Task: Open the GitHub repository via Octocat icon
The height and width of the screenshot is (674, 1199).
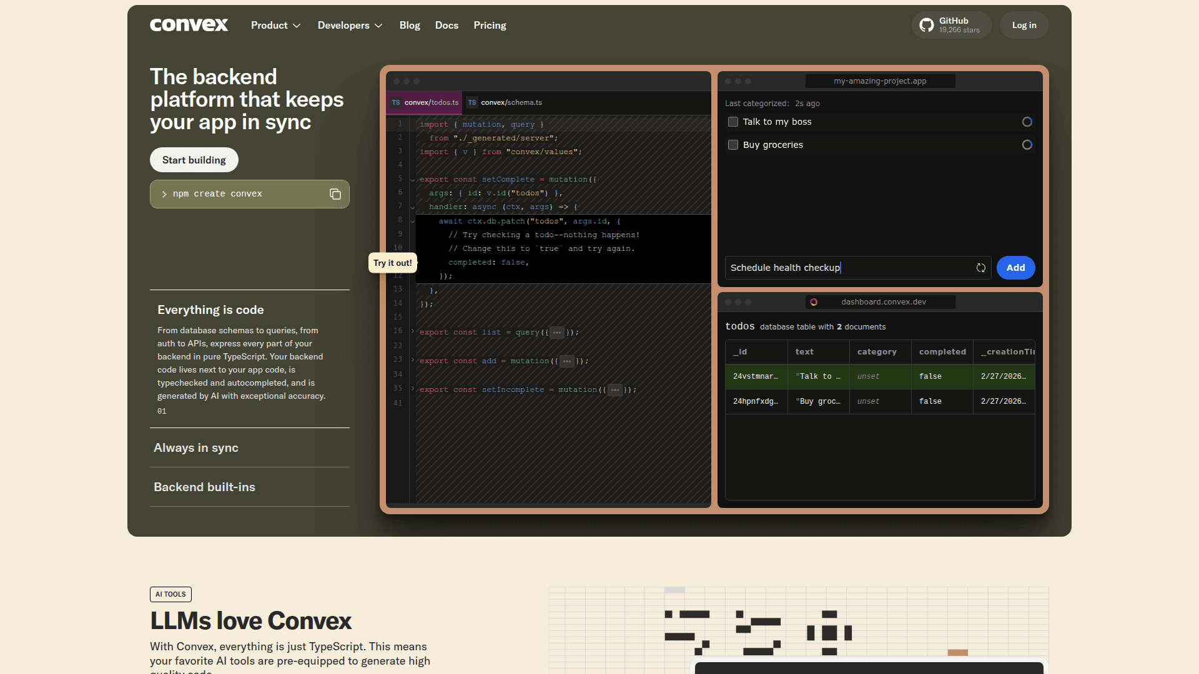Action: coord(927,25)
